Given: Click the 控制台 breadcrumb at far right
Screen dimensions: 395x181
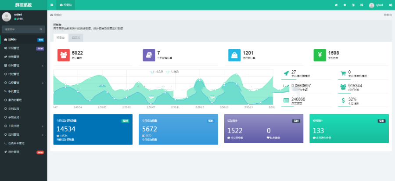Looking at the screenshot, I should pos(388,15).
